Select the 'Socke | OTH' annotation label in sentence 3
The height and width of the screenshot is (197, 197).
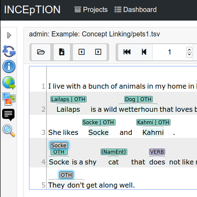(x=99, y=122)
